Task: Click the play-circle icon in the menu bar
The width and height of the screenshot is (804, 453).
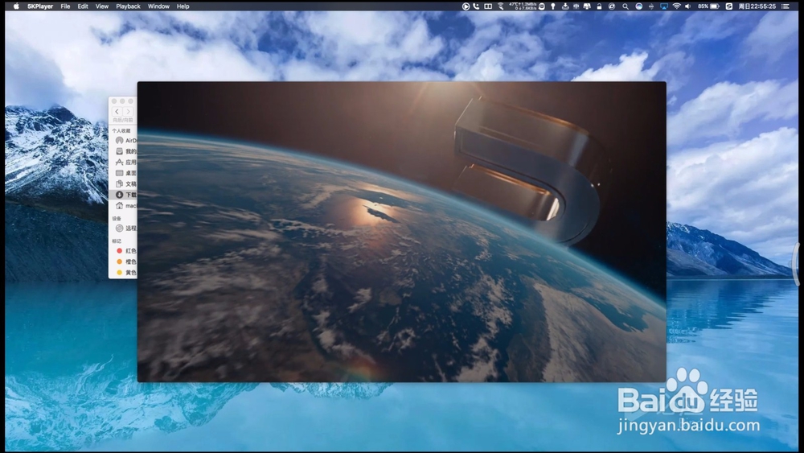Action: tap(466, 6)
